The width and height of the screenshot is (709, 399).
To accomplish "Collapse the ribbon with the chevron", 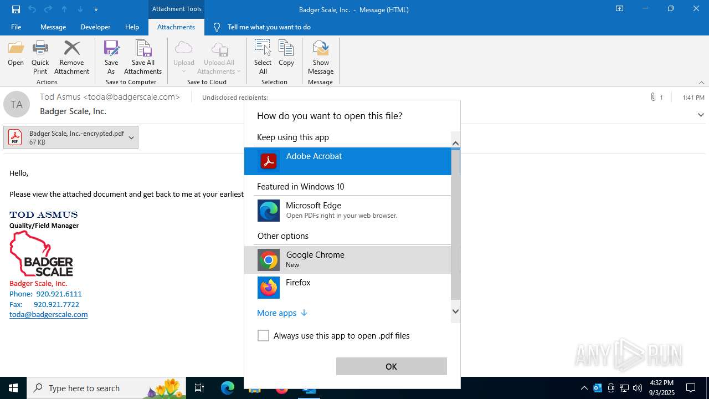I will pyautogui.click(x=701, y=83).
